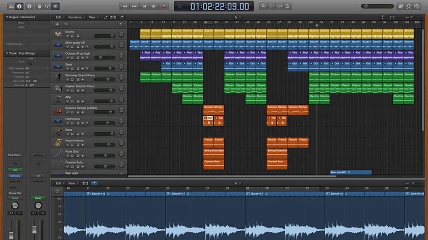428x240 pixels.
Task: Open Quick Help question mark icon
Action: tap(29, 6)
